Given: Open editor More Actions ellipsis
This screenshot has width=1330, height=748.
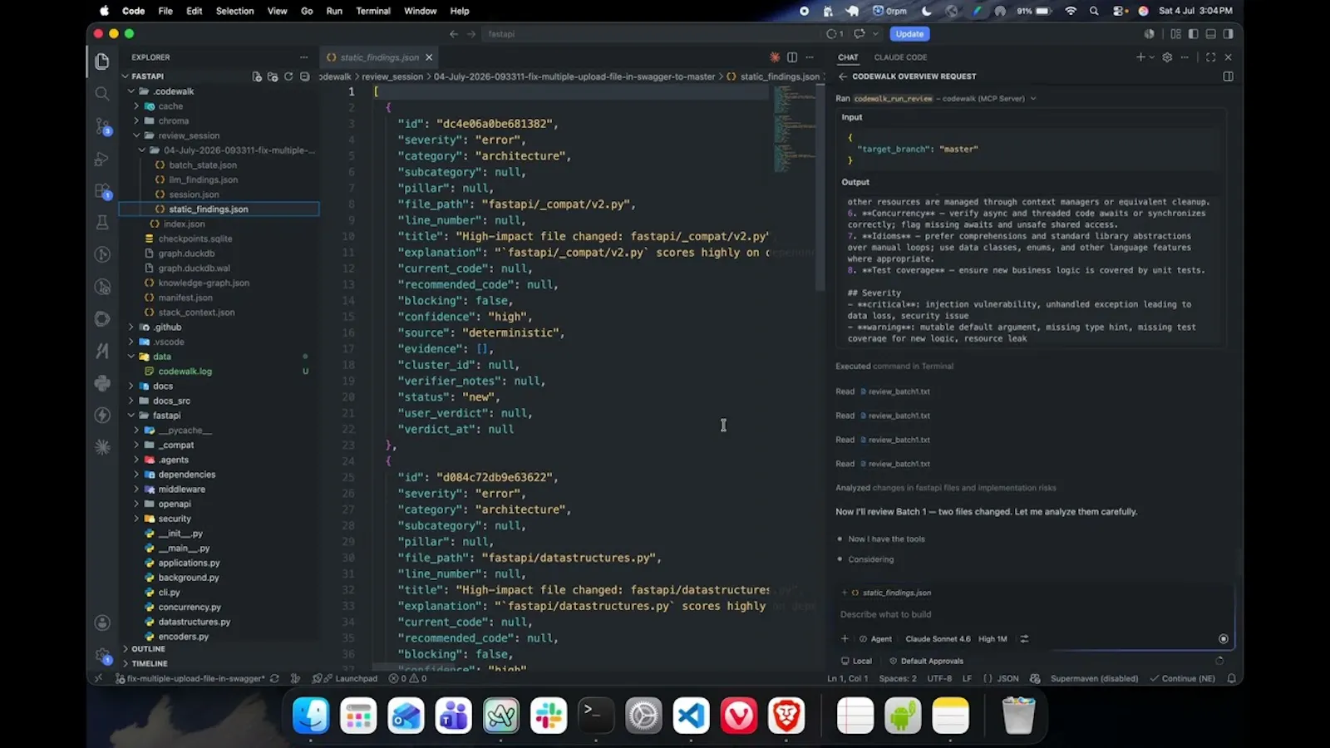Looking at the screenshot, I should tap(810, 57).
